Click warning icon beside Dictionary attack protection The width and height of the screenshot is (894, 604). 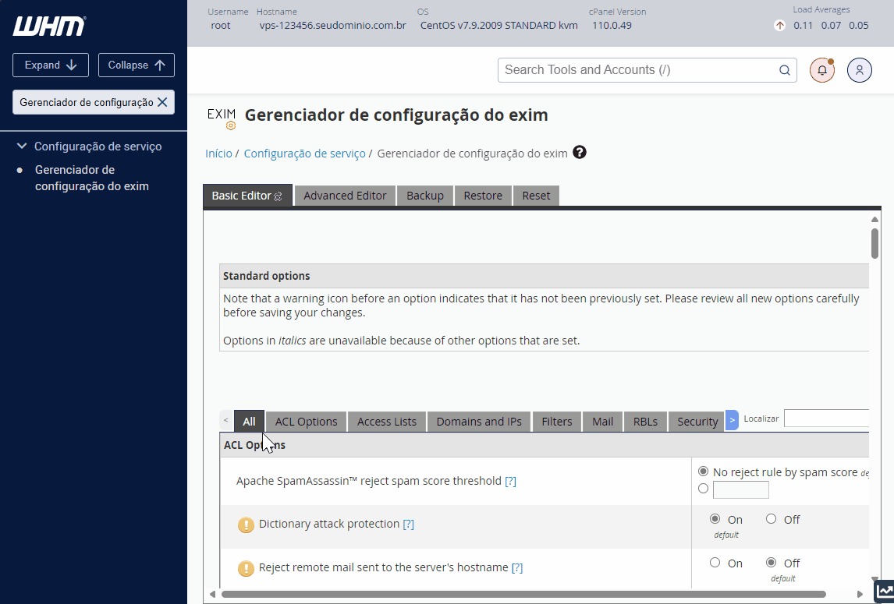pyautogui.click(x=246, y=525)
